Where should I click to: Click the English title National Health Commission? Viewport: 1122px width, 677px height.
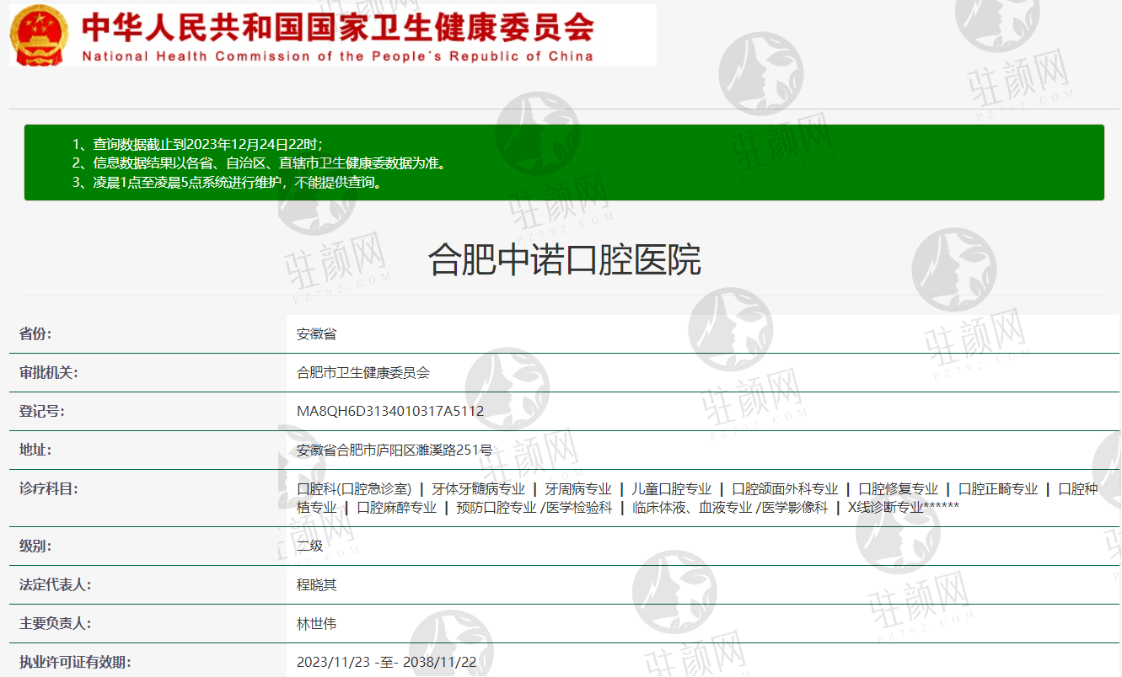tap(337, 56)
